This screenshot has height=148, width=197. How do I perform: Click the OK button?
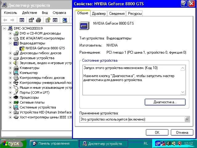point(157,133)
